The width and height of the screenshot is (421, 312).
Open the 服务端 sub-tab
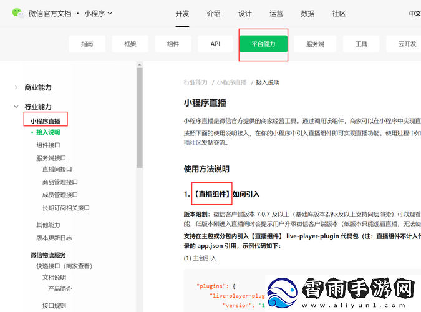(315, 44)
